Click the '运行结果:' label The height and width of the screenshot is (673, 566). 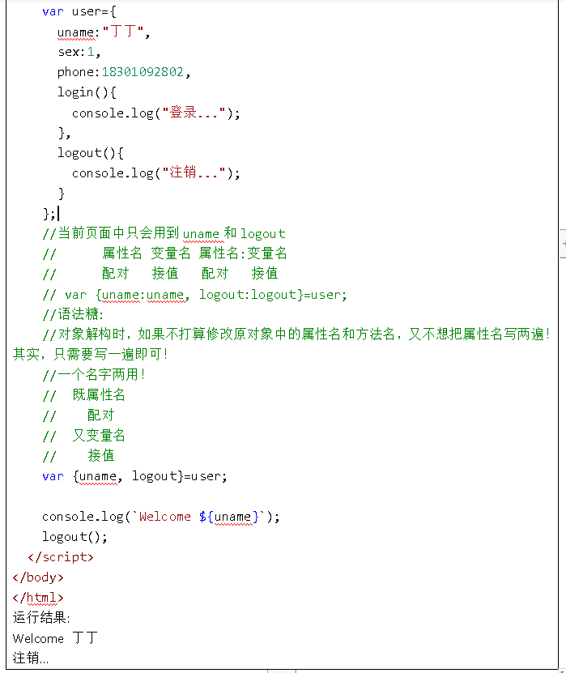pos(41,618)
